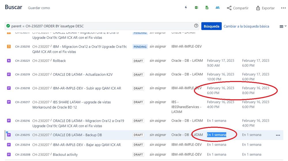Image resolution: width=288 pixels, height=161 pixels.
Task: Open issue key CH-230218
Action: (x=22, y=88)
